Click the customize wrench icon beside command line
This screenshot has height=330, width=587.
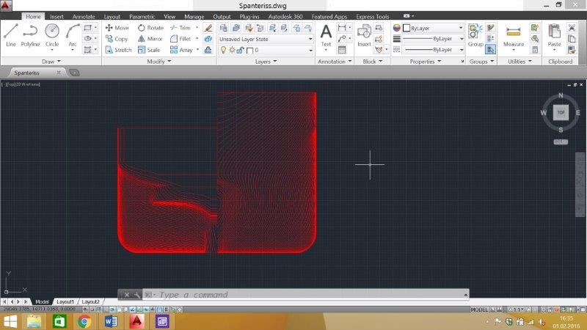pos(137,295)
